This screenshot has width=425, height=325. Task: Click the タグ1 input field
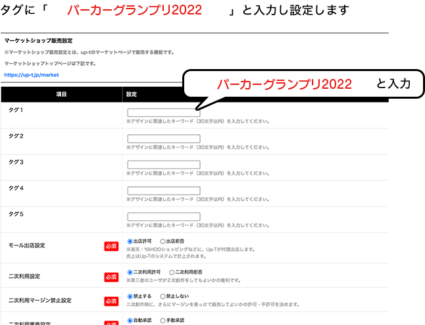163,113
